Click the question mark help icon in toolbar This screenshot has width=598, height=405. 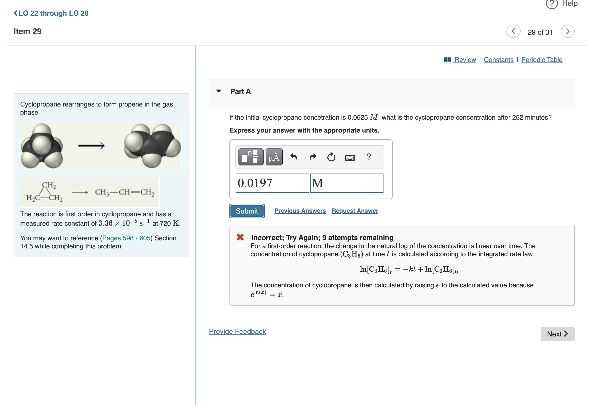point(369,157)
